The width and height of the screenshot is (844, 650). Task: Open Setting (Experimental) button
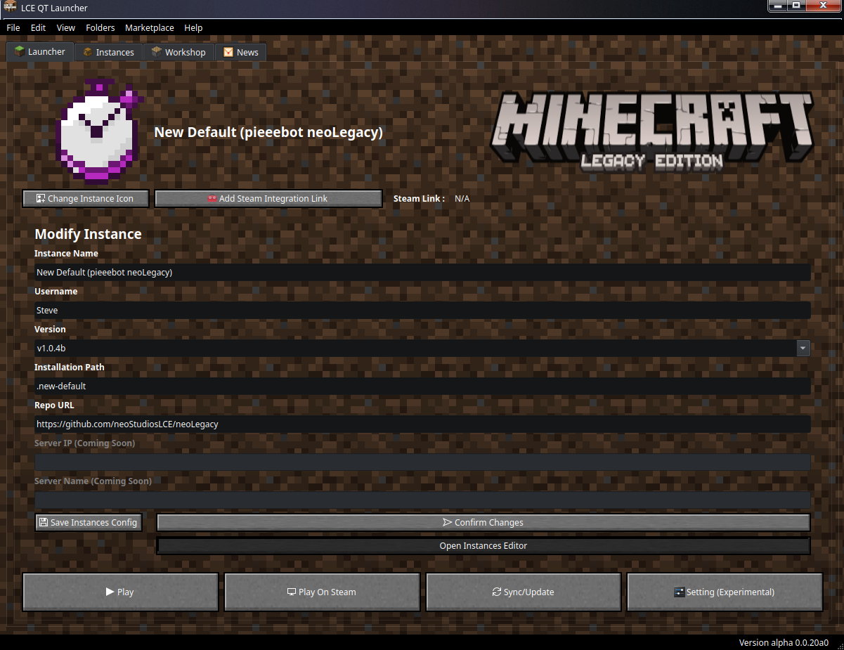(x=725, y=592)
